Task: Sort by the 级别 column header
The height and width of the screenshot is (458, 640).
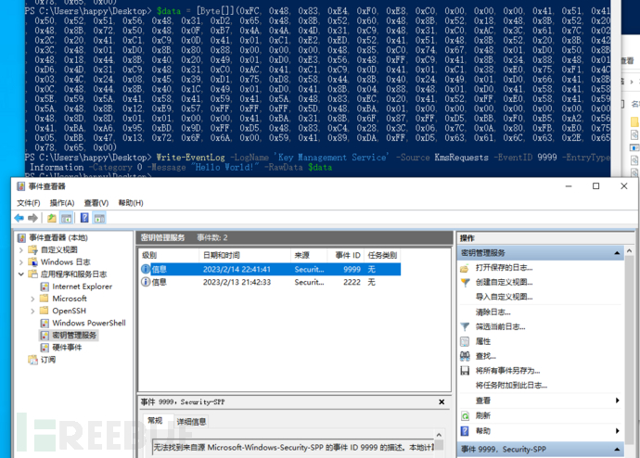Action: pyautogui.click(x=169, y=255)
